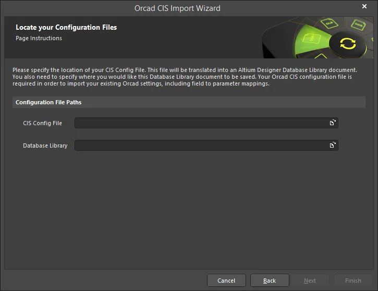The width and height of the screenshot is (378, 291).
Task: Click browse icon for Database Library
Action: tap(332, 145)
